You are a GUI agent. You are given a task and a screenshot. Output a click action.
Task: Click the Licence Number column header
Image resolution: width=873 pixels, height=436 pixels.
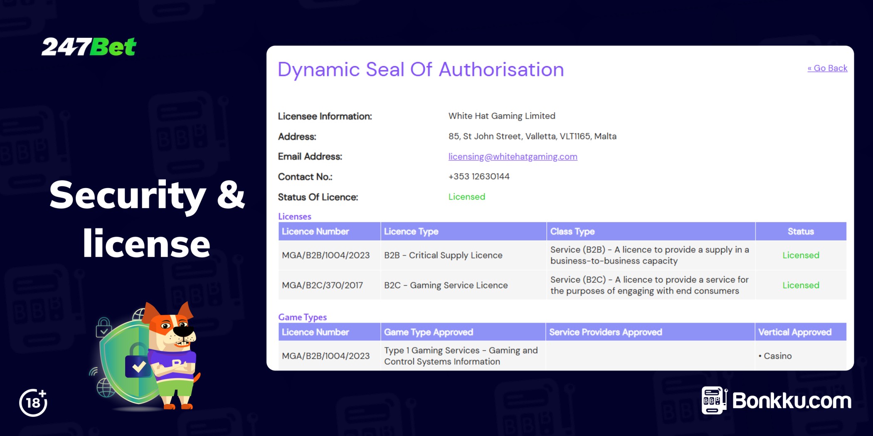(316, 232)
